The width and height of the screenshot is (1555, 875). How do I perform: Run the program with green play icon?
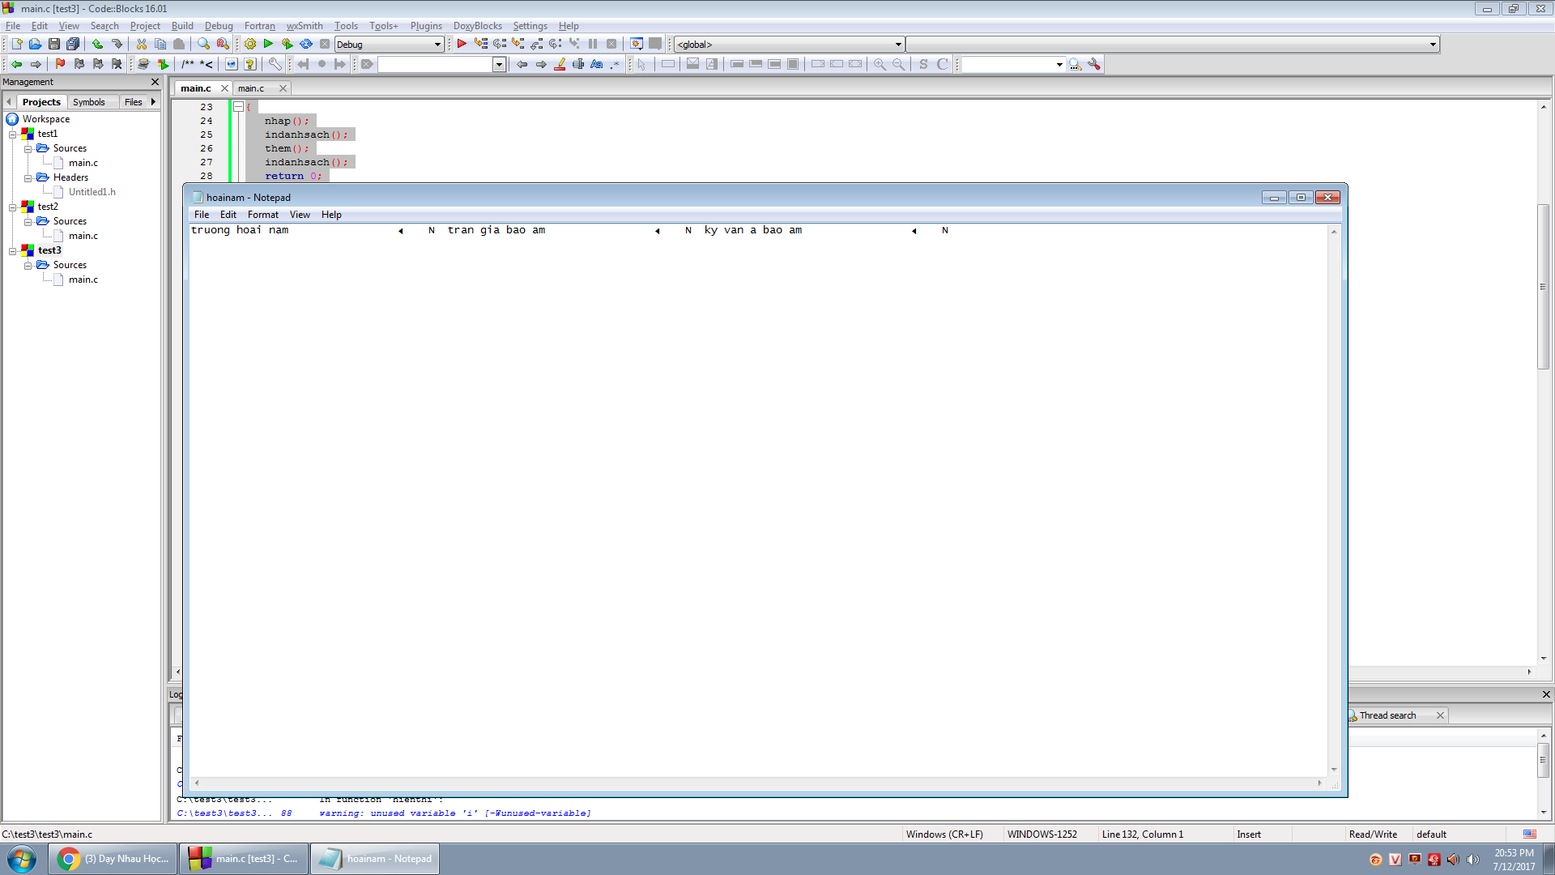(268, 44)
